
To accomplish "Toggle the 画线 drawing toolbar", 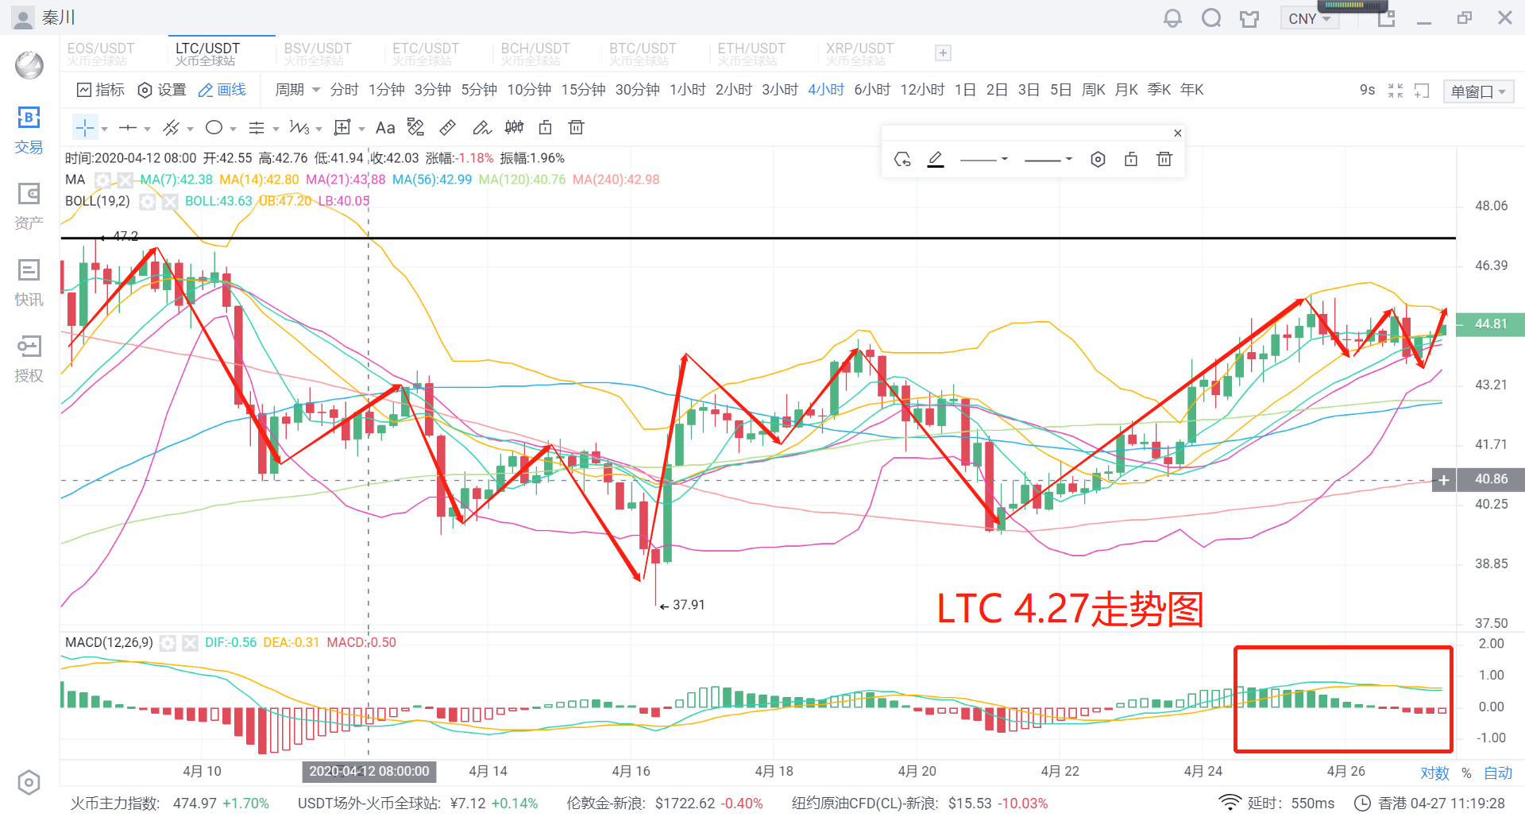I will pyautogui.click(x=222, y=90).
